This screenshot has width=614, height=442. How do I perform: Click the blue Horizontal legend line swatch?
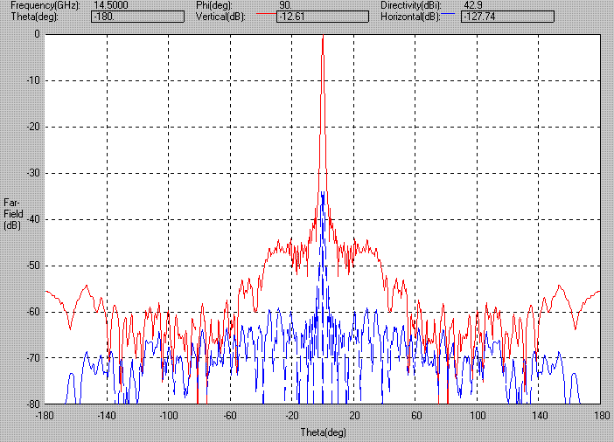click(x=448, y=15)
